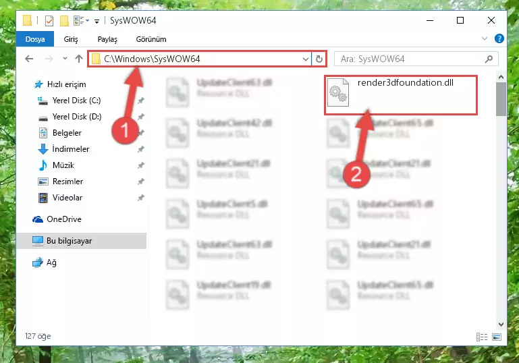Open the blue Help question mark icon
Viewport: 519px width, 363px height.
499,38
